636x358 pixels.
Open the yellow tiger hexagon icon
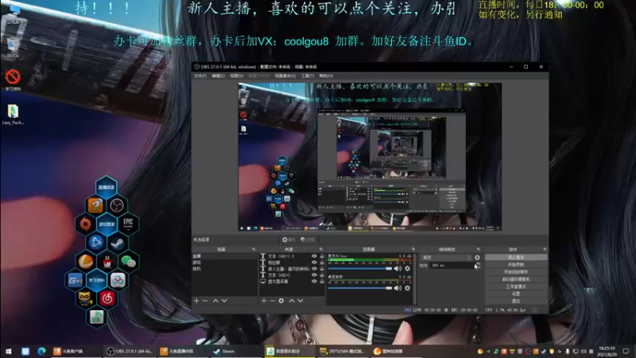(85, 299)
